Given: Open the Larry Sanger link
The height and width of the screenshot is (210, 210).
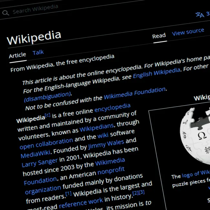Looking at the screenshot, I should tap(40, 162).
